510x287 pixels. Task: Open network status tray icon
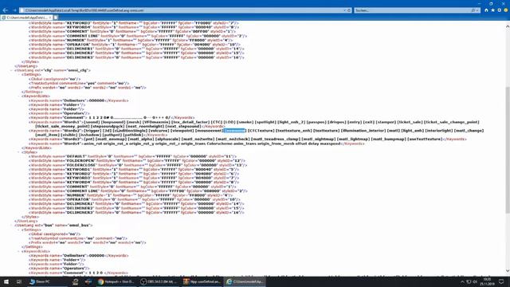[x=469, y=281]
